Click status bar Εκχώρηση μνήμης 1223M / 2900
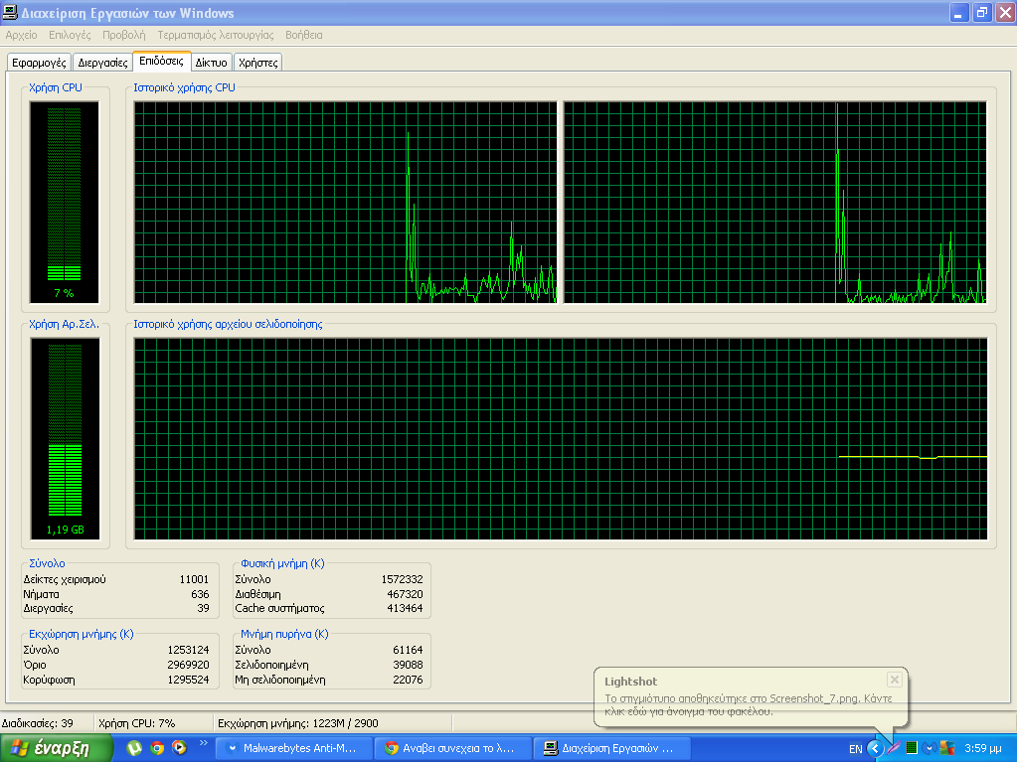This screenshot has height=762, width=1017. (297, 723)
